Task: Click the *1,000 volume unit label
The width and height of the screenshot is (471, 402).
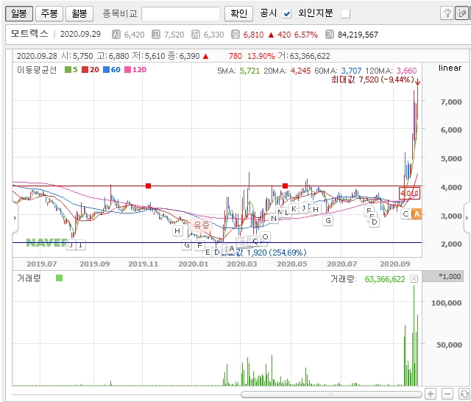Action: (450, 276)
